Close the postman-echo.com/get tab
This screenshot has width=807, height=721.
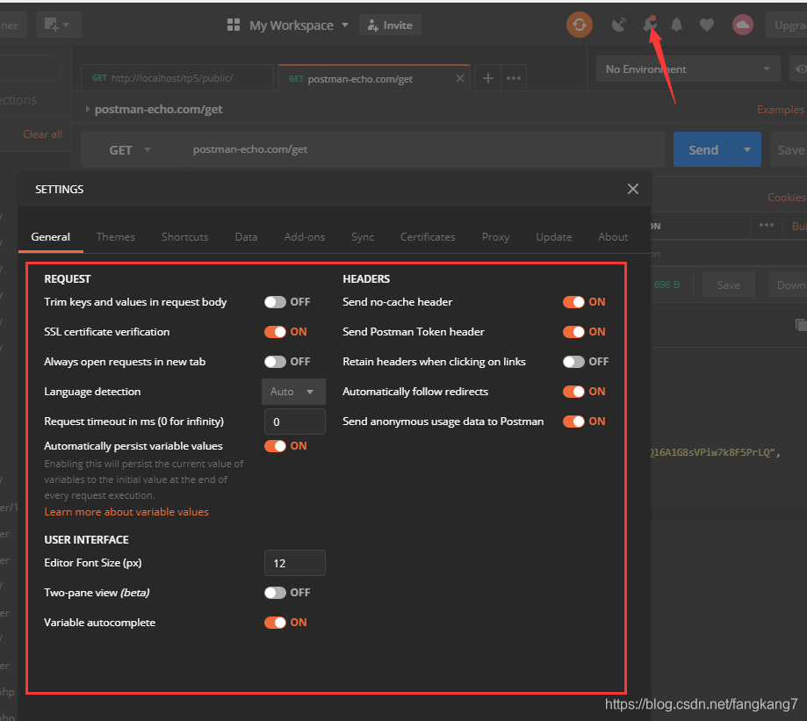(459, 78)
